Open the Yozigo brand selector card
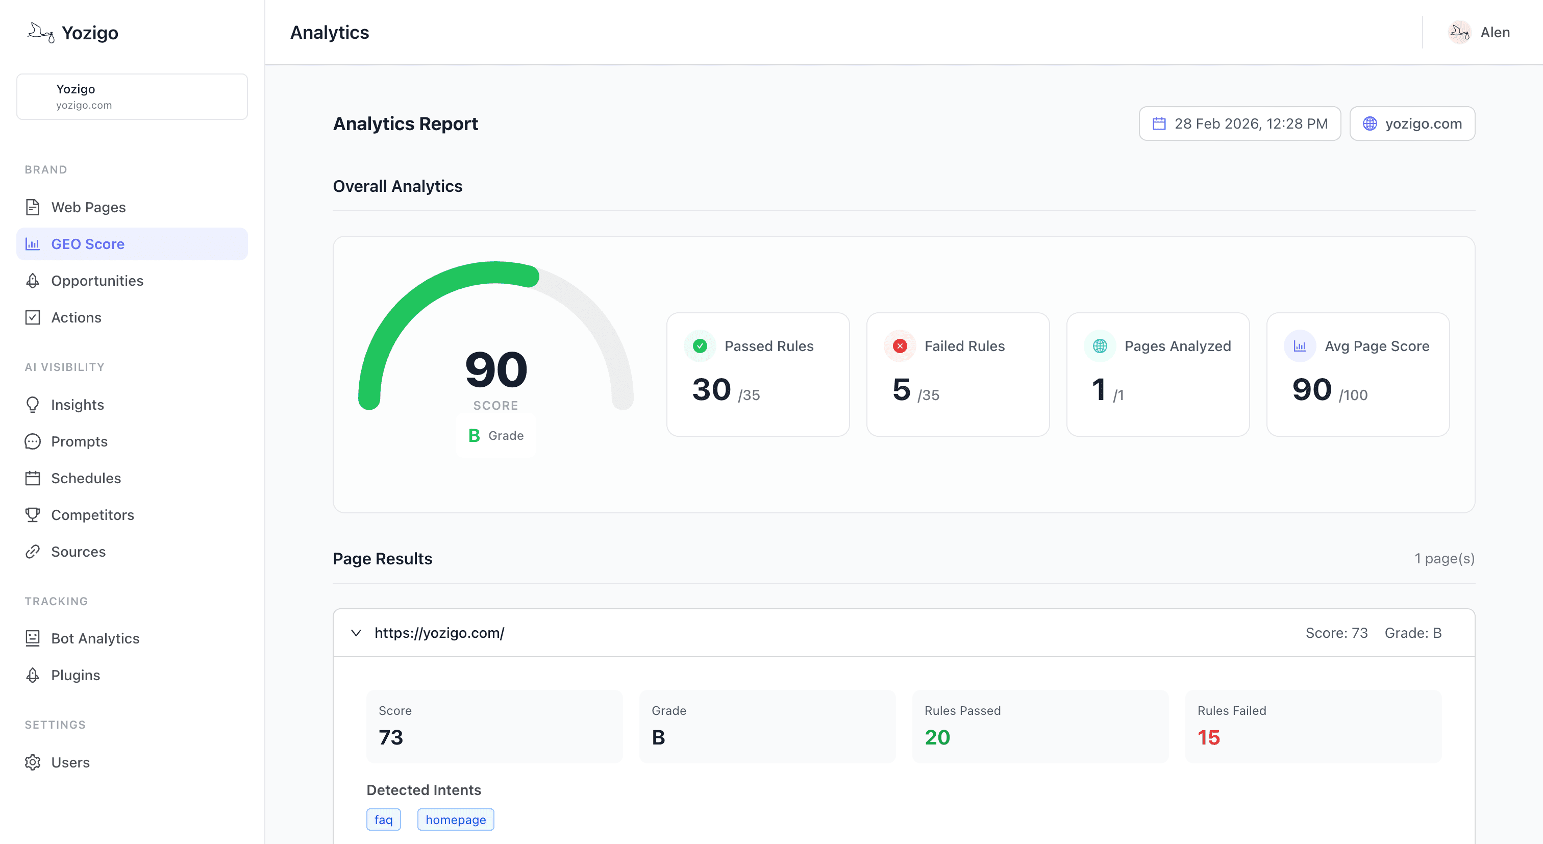 [x=132, y=96]
